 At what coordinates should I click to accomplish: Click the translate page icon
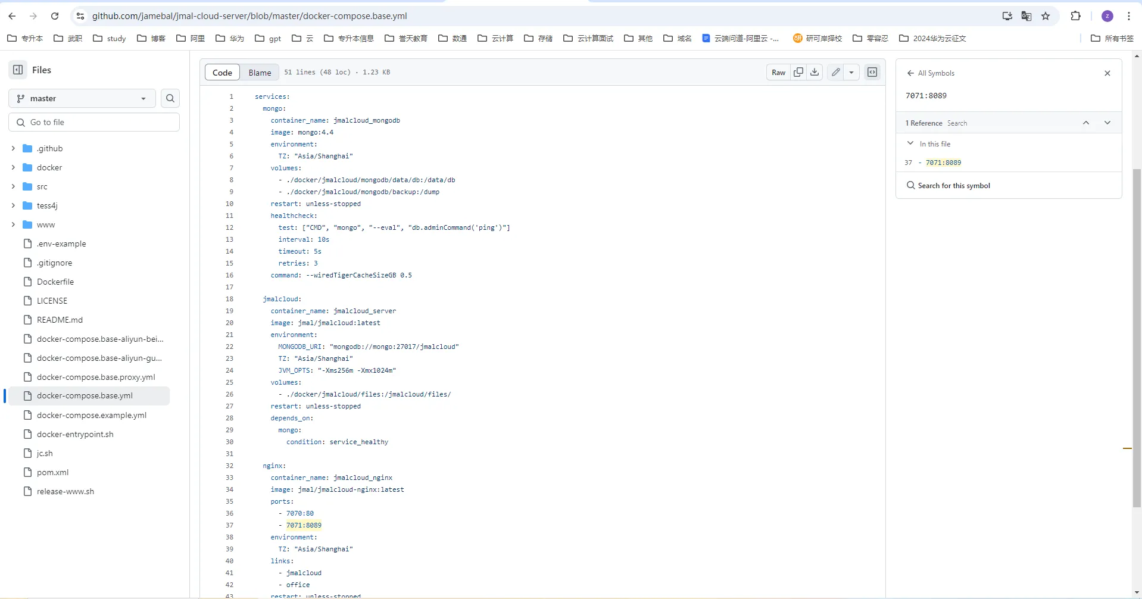[1026, 16]
